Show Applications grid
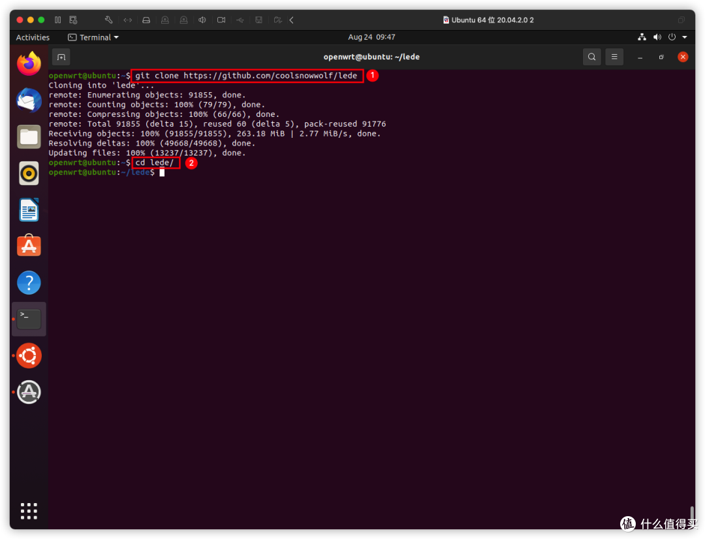Viewport: 705px width, 539px height. [x=29, y=511]
